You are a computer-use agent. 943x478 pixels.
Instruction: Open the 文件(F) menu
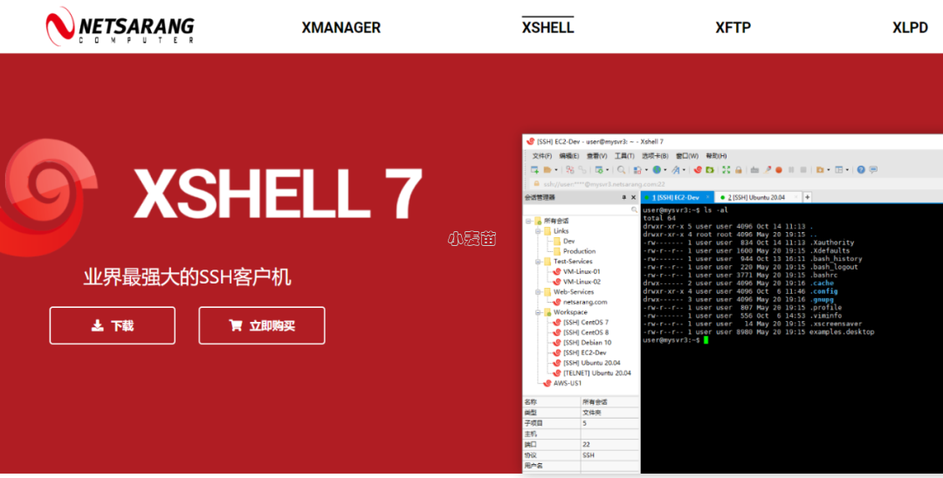click(x=542, y=155)
